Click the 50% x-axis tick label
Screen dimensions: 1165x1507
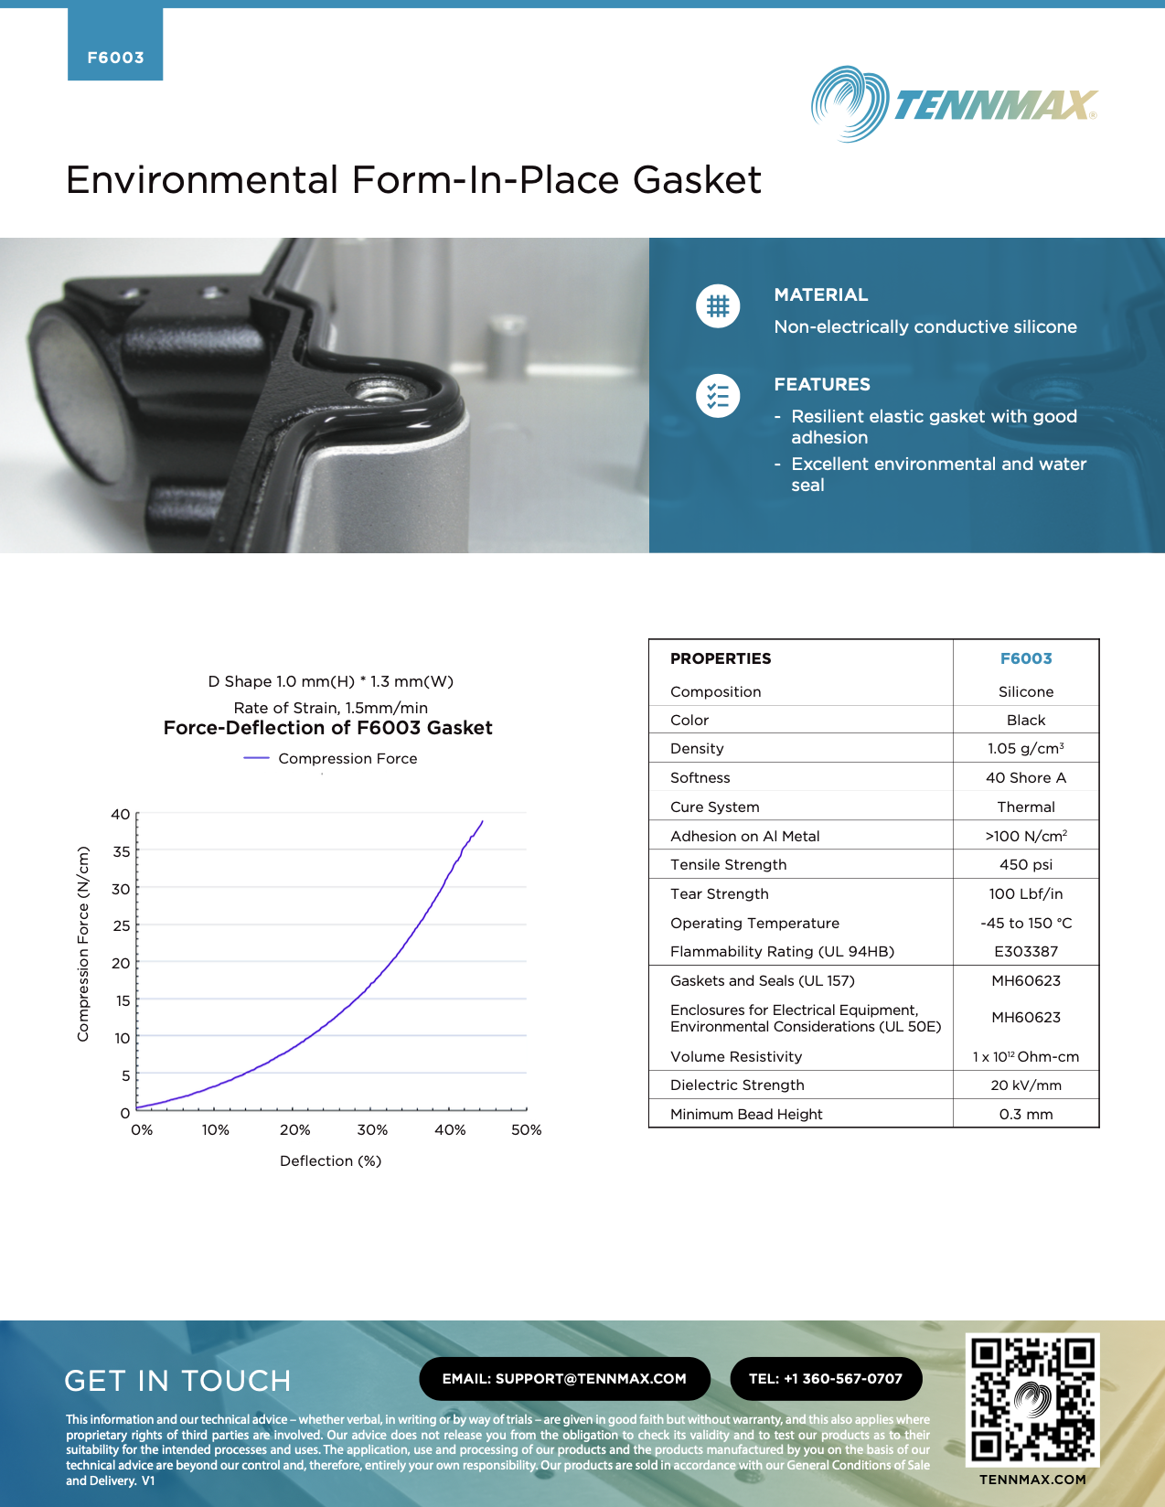[x=527, y=1130]
